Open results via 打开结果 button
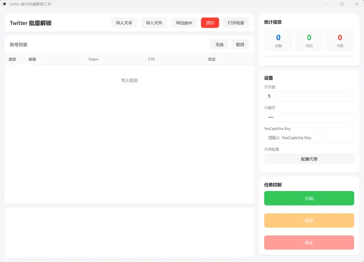364x262 pixels. (236, 23)
